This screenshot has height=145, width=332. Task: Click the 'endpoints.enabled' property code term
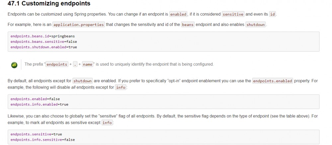273,81
